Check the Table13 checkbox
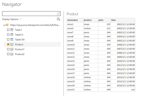The height and width of the screenshot is (96, 157). [x=8, y=35]
